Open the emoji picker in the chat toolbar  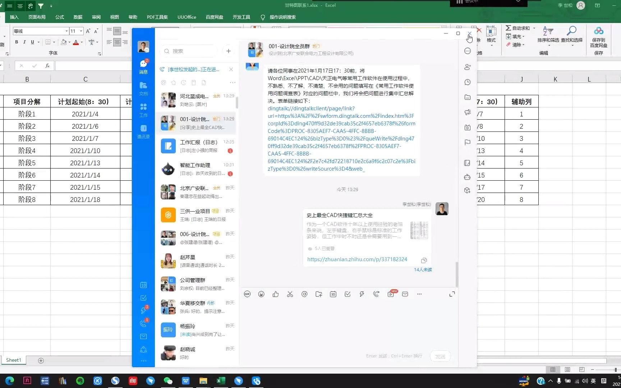pyautogui.click(x=261, y=294)
